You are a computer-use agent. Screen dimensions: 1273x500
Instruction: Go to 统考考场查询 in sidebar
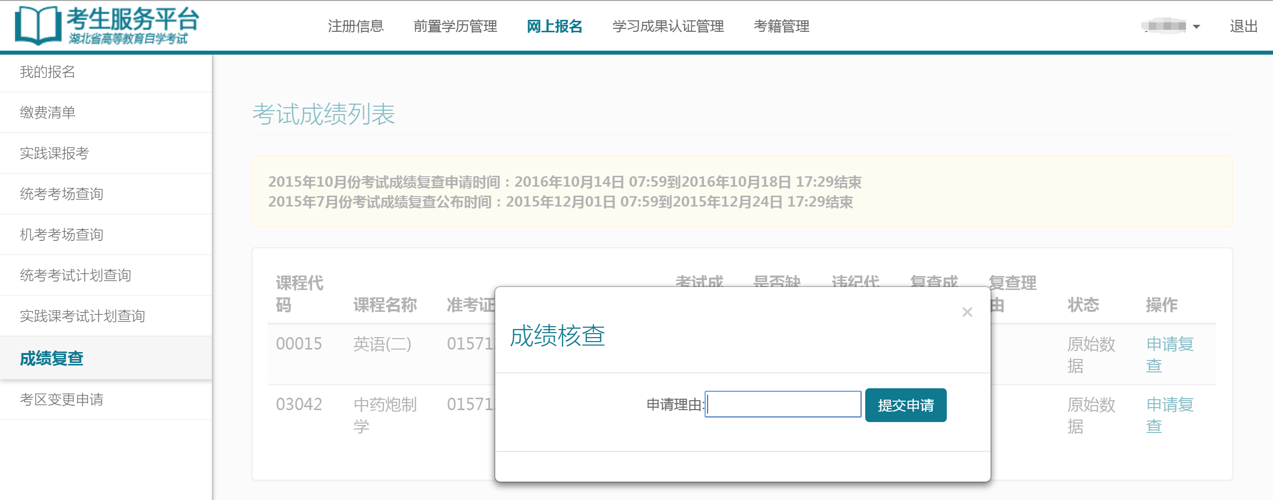click(x=61, y=194)
